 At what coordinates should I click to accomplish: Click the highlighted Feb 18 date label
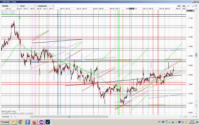click(x=132, y=9)
